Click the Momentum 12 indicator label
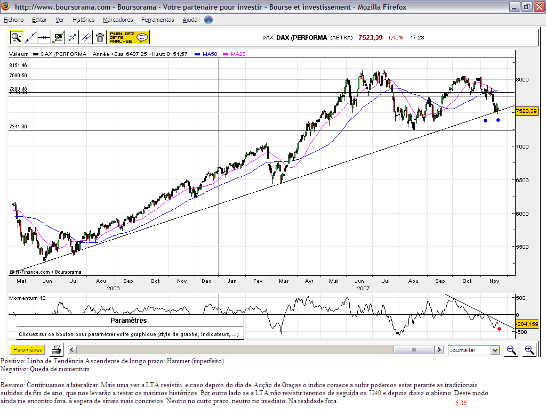This screenshot has width=546, height=409. pyautogui.click(x=27, y=298)
